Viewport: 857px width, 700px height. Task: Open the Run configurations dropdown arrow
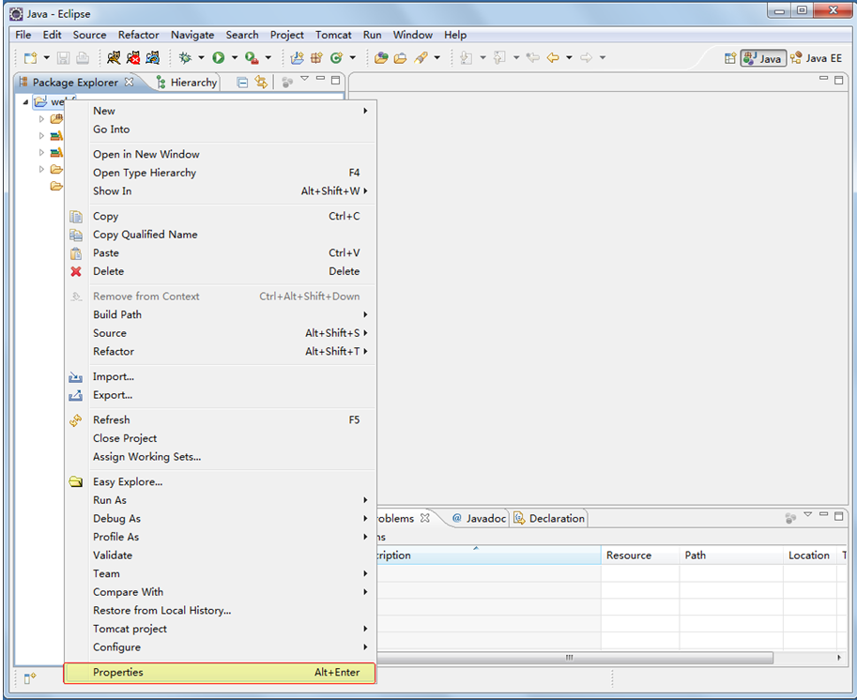(x=235, y=57)
